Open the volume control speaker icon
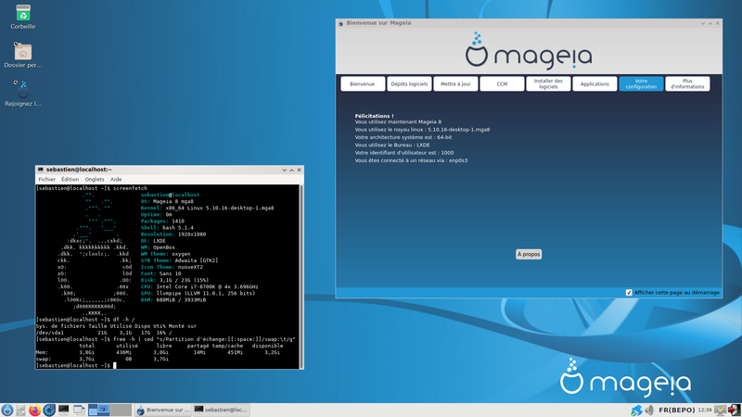The height and width of the screenshot is (417, 742). coord(649,410)
